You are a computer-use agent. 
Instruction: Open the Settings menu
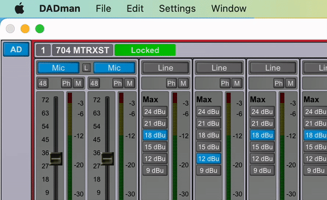(177, 9)
